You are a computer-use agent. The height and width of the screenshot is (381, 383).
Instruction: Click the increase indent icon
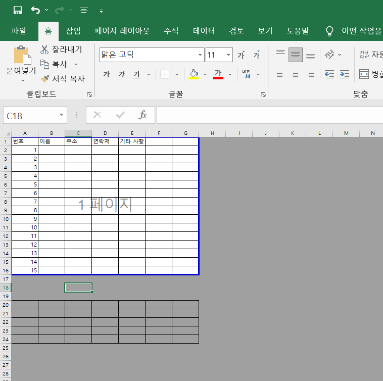click(x=345, y=74)
